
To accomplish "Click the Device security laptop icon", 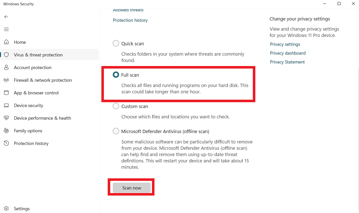I will tap(6, 105).
